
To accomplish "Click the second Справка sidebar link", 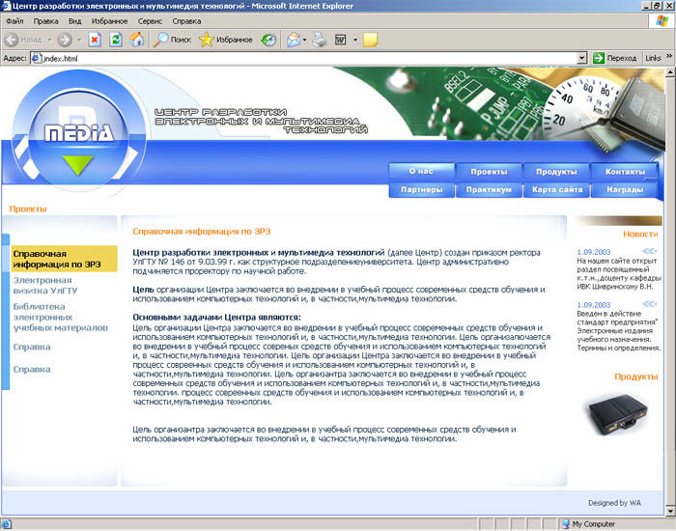I will click(32, 370).
